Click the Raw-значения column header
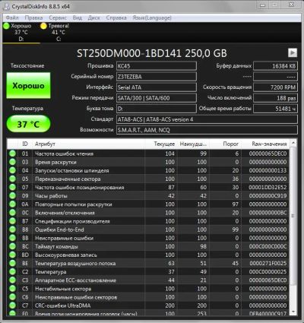The image size is (304, 323). point(265,144)
